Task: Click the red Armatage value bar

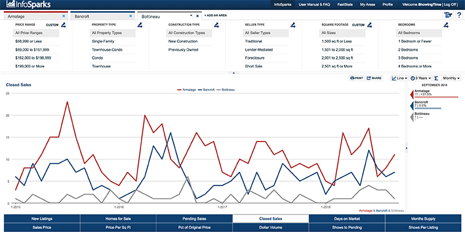Action: (436, 97)
